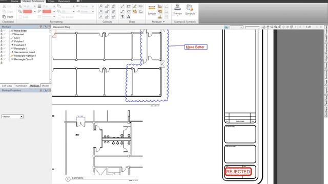Select the Line draw tool
This screenshot has width=328, height=184.
click(122, 6)
